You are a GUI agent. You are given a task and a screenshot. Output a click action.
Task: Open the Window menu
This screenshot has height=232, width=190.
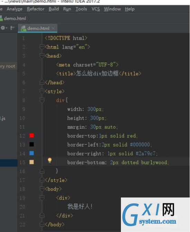click(x=112, y=9)
